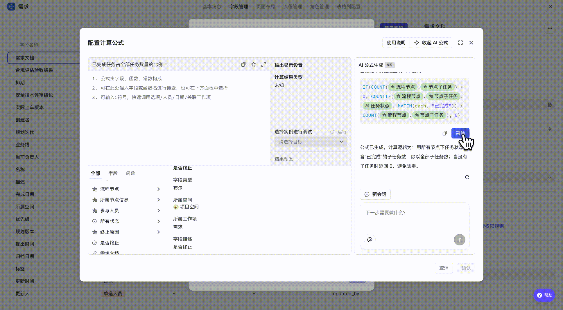Click the star icon beside 流程节点

(x=95, y=189)
